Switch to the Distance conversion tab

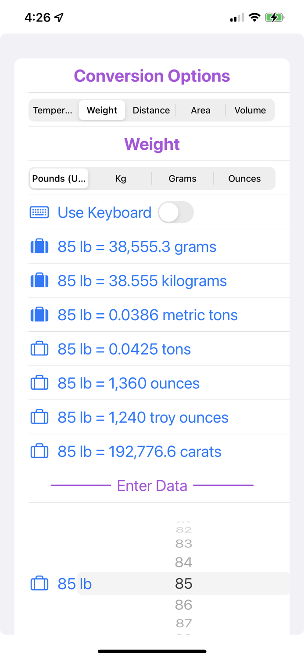[x=151, y=110]
